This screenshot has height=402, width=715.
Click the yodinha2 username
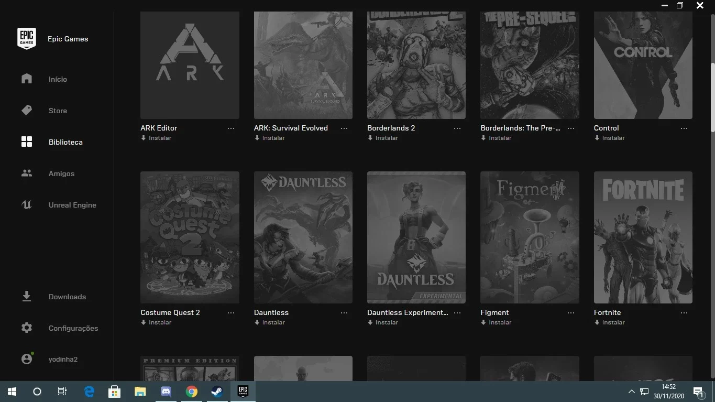tap(63, 359)
